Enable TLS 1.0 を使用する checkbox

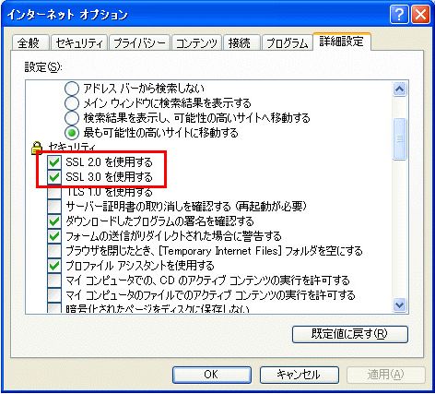pos(54,192)
